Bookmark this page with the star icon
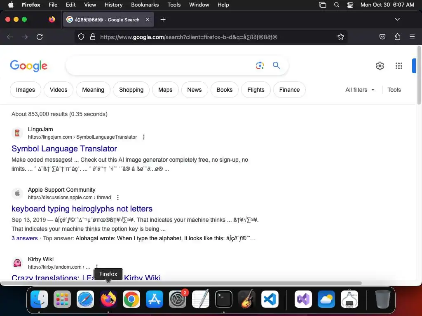Viewport: 422px width, 316px height. 341,37
